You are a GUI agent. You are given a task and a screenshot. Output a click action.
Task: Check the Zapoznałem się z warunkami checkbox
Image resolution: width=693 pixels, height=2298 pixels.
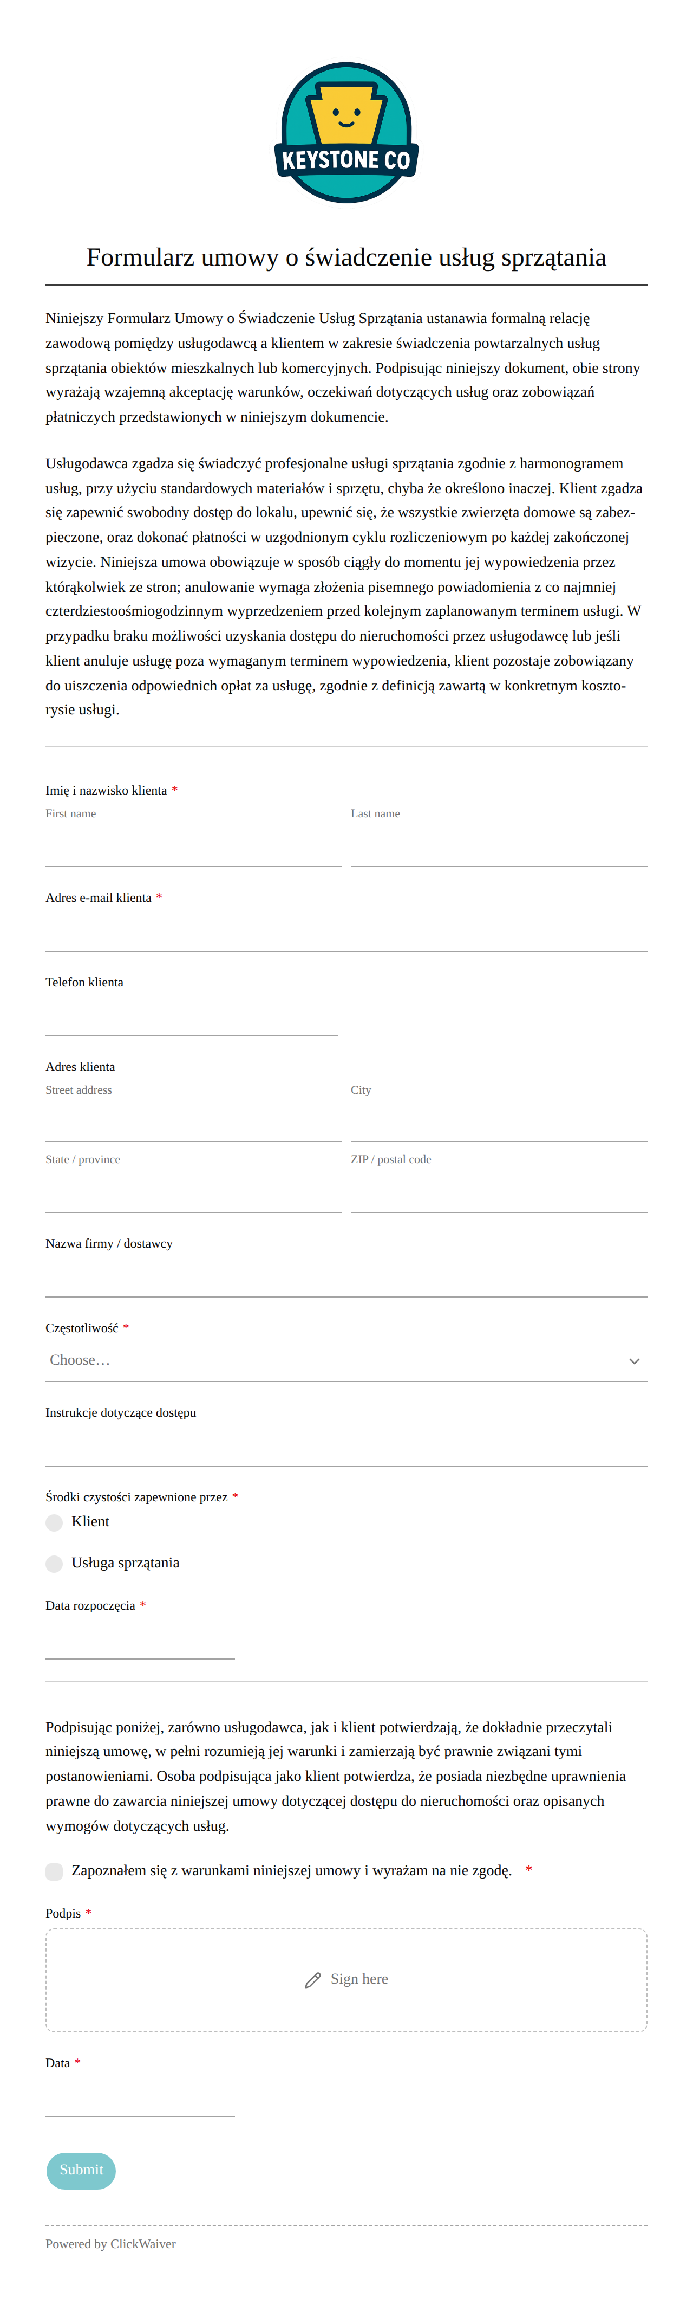(x=54, y=1871)
